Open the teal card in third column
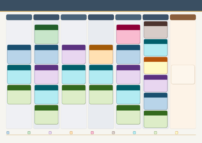Screen dimensions: 202x143 click(x=74, y=75)
